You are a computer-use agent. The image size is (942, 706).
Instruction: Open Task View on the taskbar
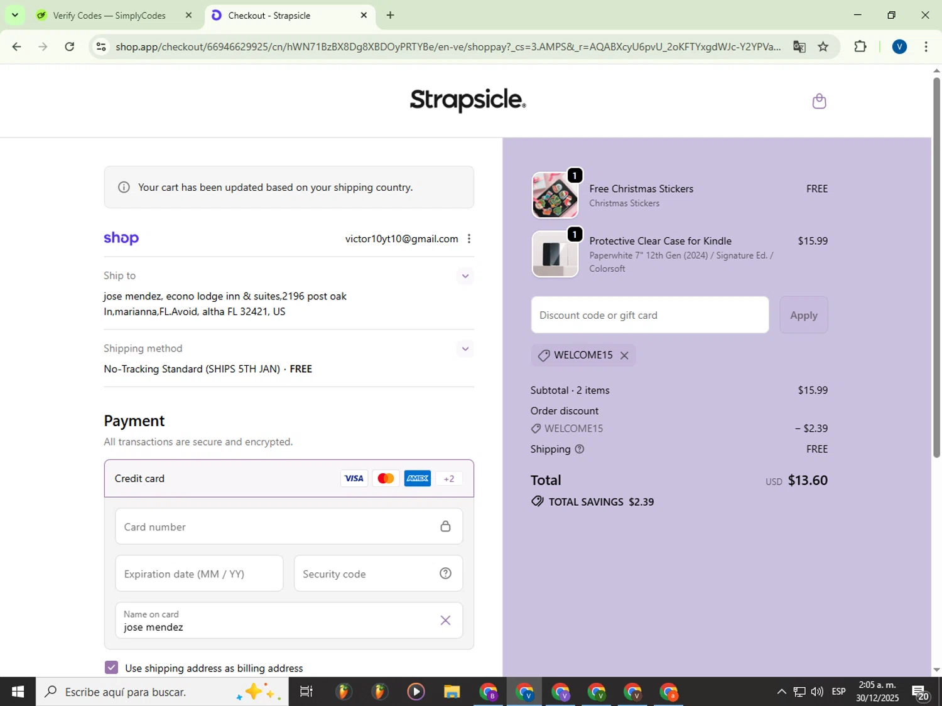(306, 692)
